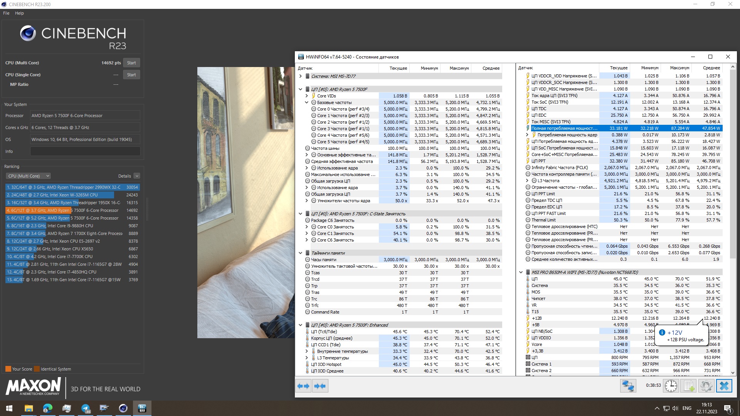Image resolution: width=740 pixels, height=416 pixels.
Task: Click the shrink columns arrows icon in HWiNFO
Action: (320, 386)
